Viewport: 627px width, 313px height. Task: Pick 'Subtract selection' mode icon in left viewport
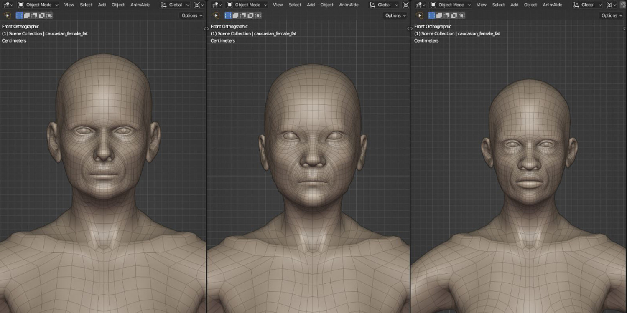pyautogui.click(x=34, y=15)
